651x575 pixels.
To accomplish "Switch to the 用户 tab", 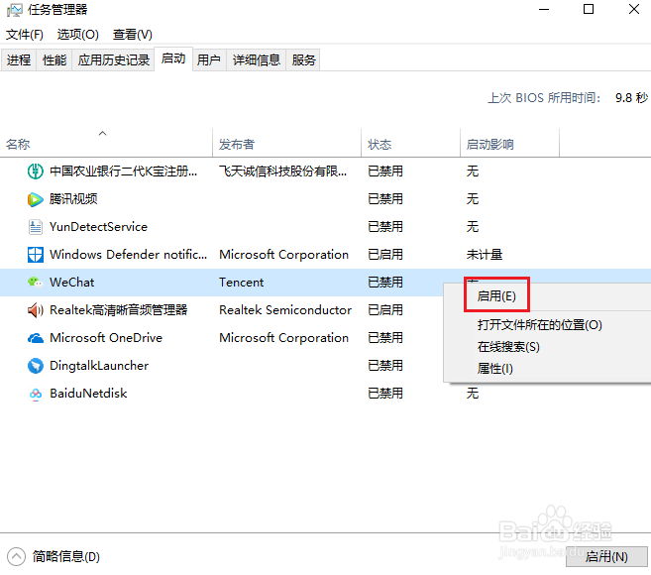I will tap(209, 60).
